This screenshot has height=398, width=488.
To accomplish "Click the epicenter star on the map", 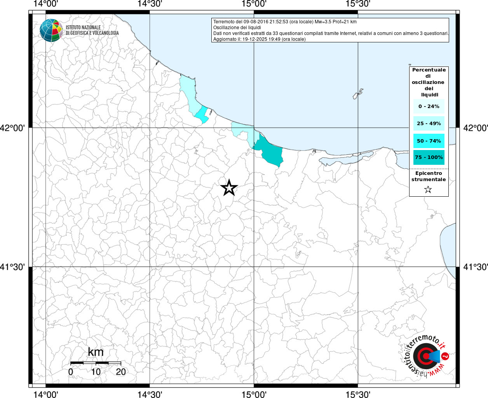I will tap(229, 188).
